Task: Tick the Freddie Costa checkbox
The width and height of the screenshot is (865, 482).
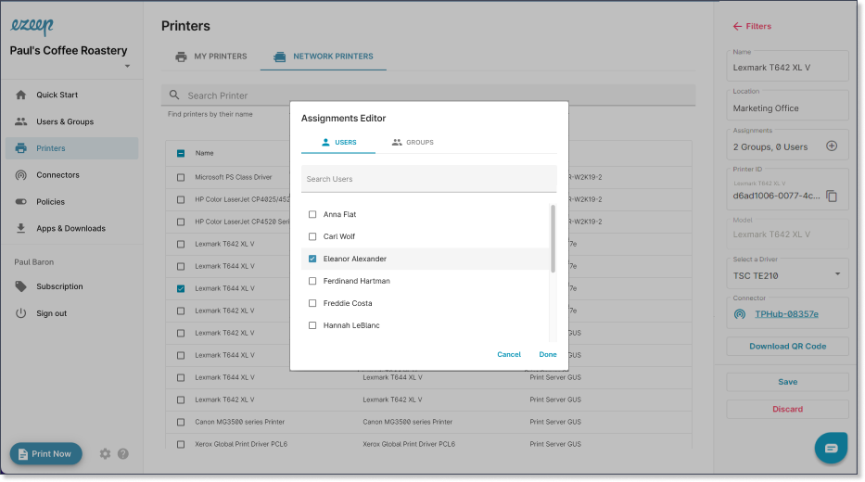Action: (x=312, y=303)
